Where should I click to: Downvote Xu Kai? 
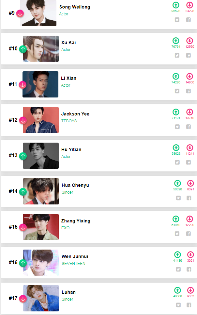point(190,41)
